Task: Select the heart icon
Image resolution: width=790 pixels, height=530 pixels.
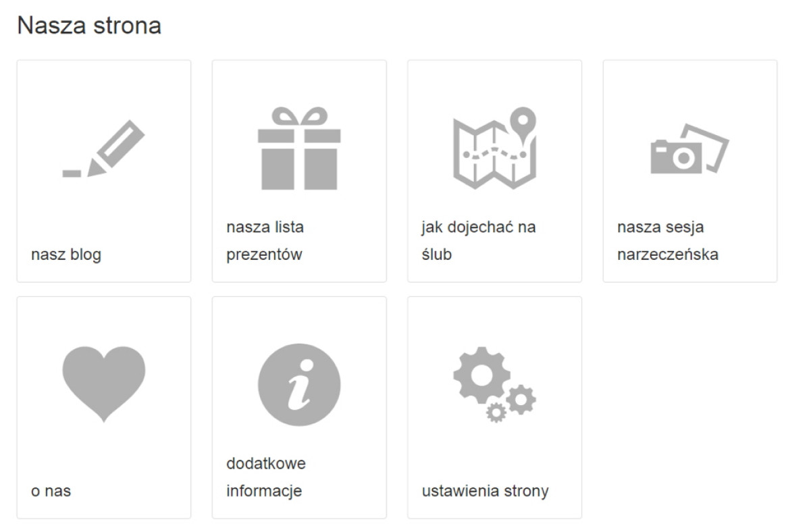Action: 104,384
